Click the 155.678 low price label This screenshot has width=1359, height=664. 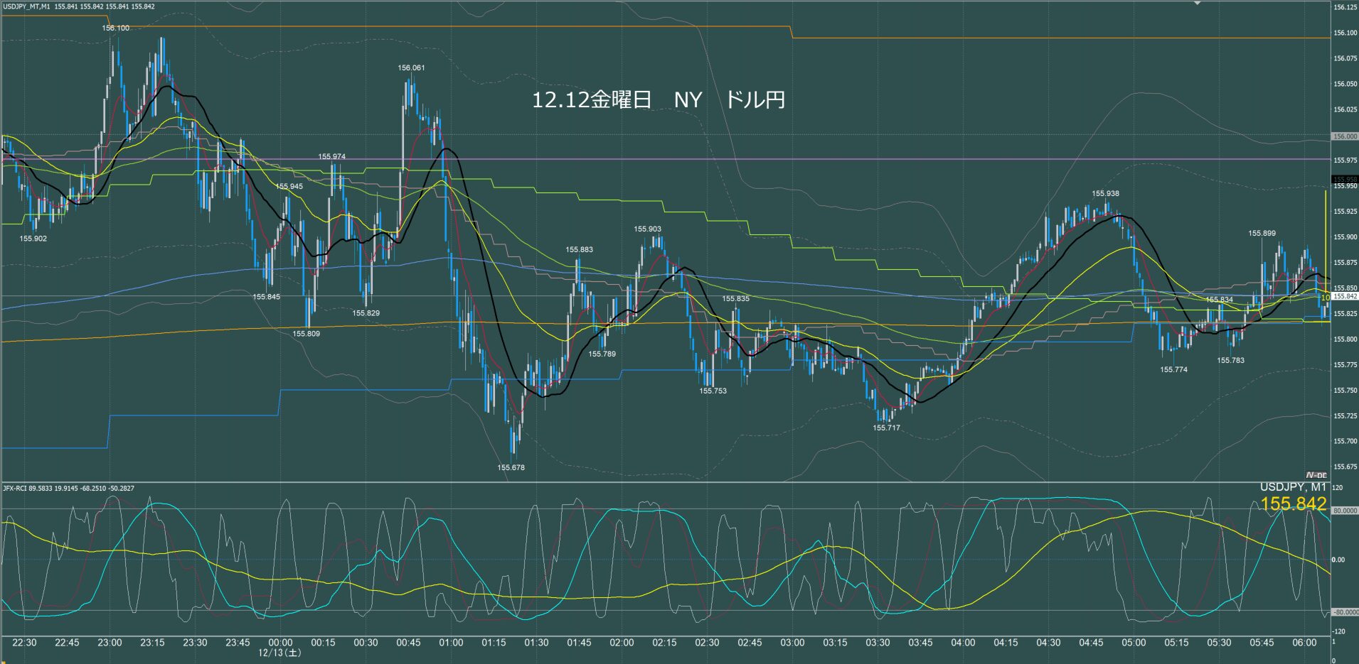[x=511, y=468]
